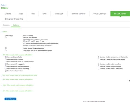Viewport: 130px width, 102px height.
Task: Check remote drive for file transfer
Action: (98, 57)
